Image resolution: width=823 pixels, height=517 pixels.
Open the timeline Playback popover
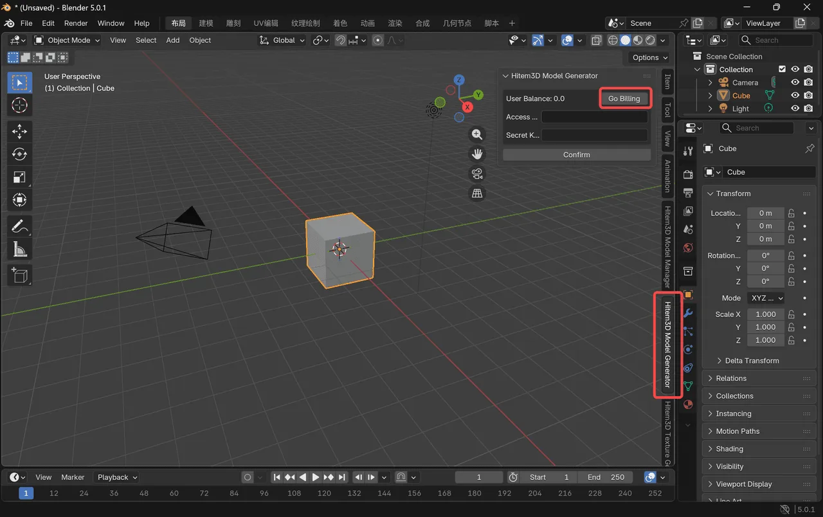point(116,477)
